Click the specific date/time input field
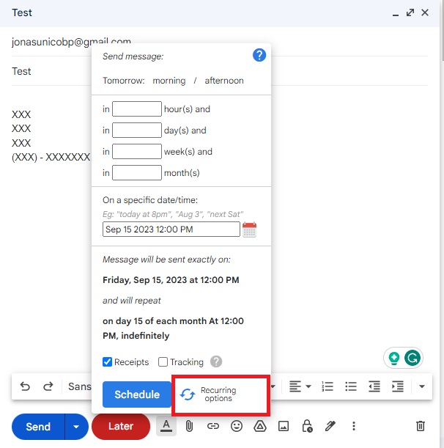 click(171, 229)
